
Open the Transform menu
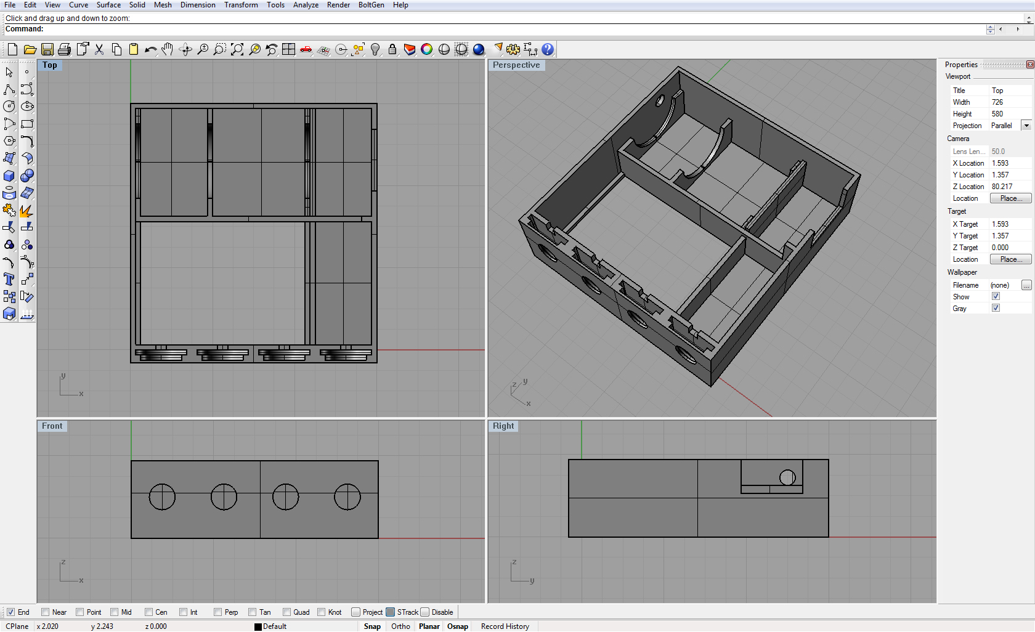coord(241,5)
